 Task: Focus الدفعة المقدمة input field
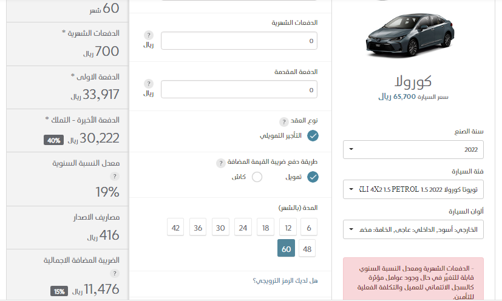tap(239, 89)
